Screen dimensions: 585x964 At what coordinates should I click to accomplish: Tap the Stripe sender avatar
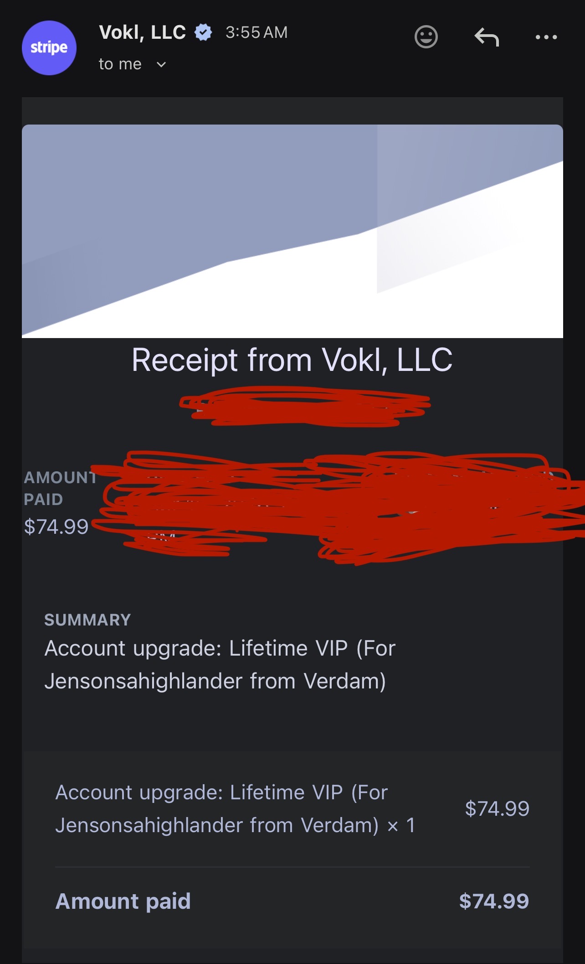(x=49, y=48)
